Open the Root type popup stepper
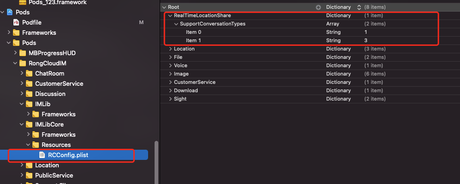The height and width of the screenshot is (184, 460). click(x=359, y=7)
